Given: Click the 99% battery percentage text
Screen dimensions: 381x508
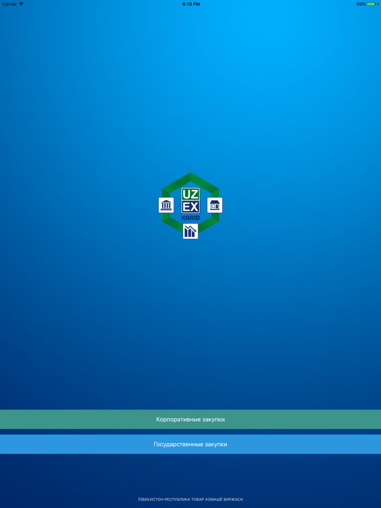Looking at the screenshot, I should tap(361, 4).
